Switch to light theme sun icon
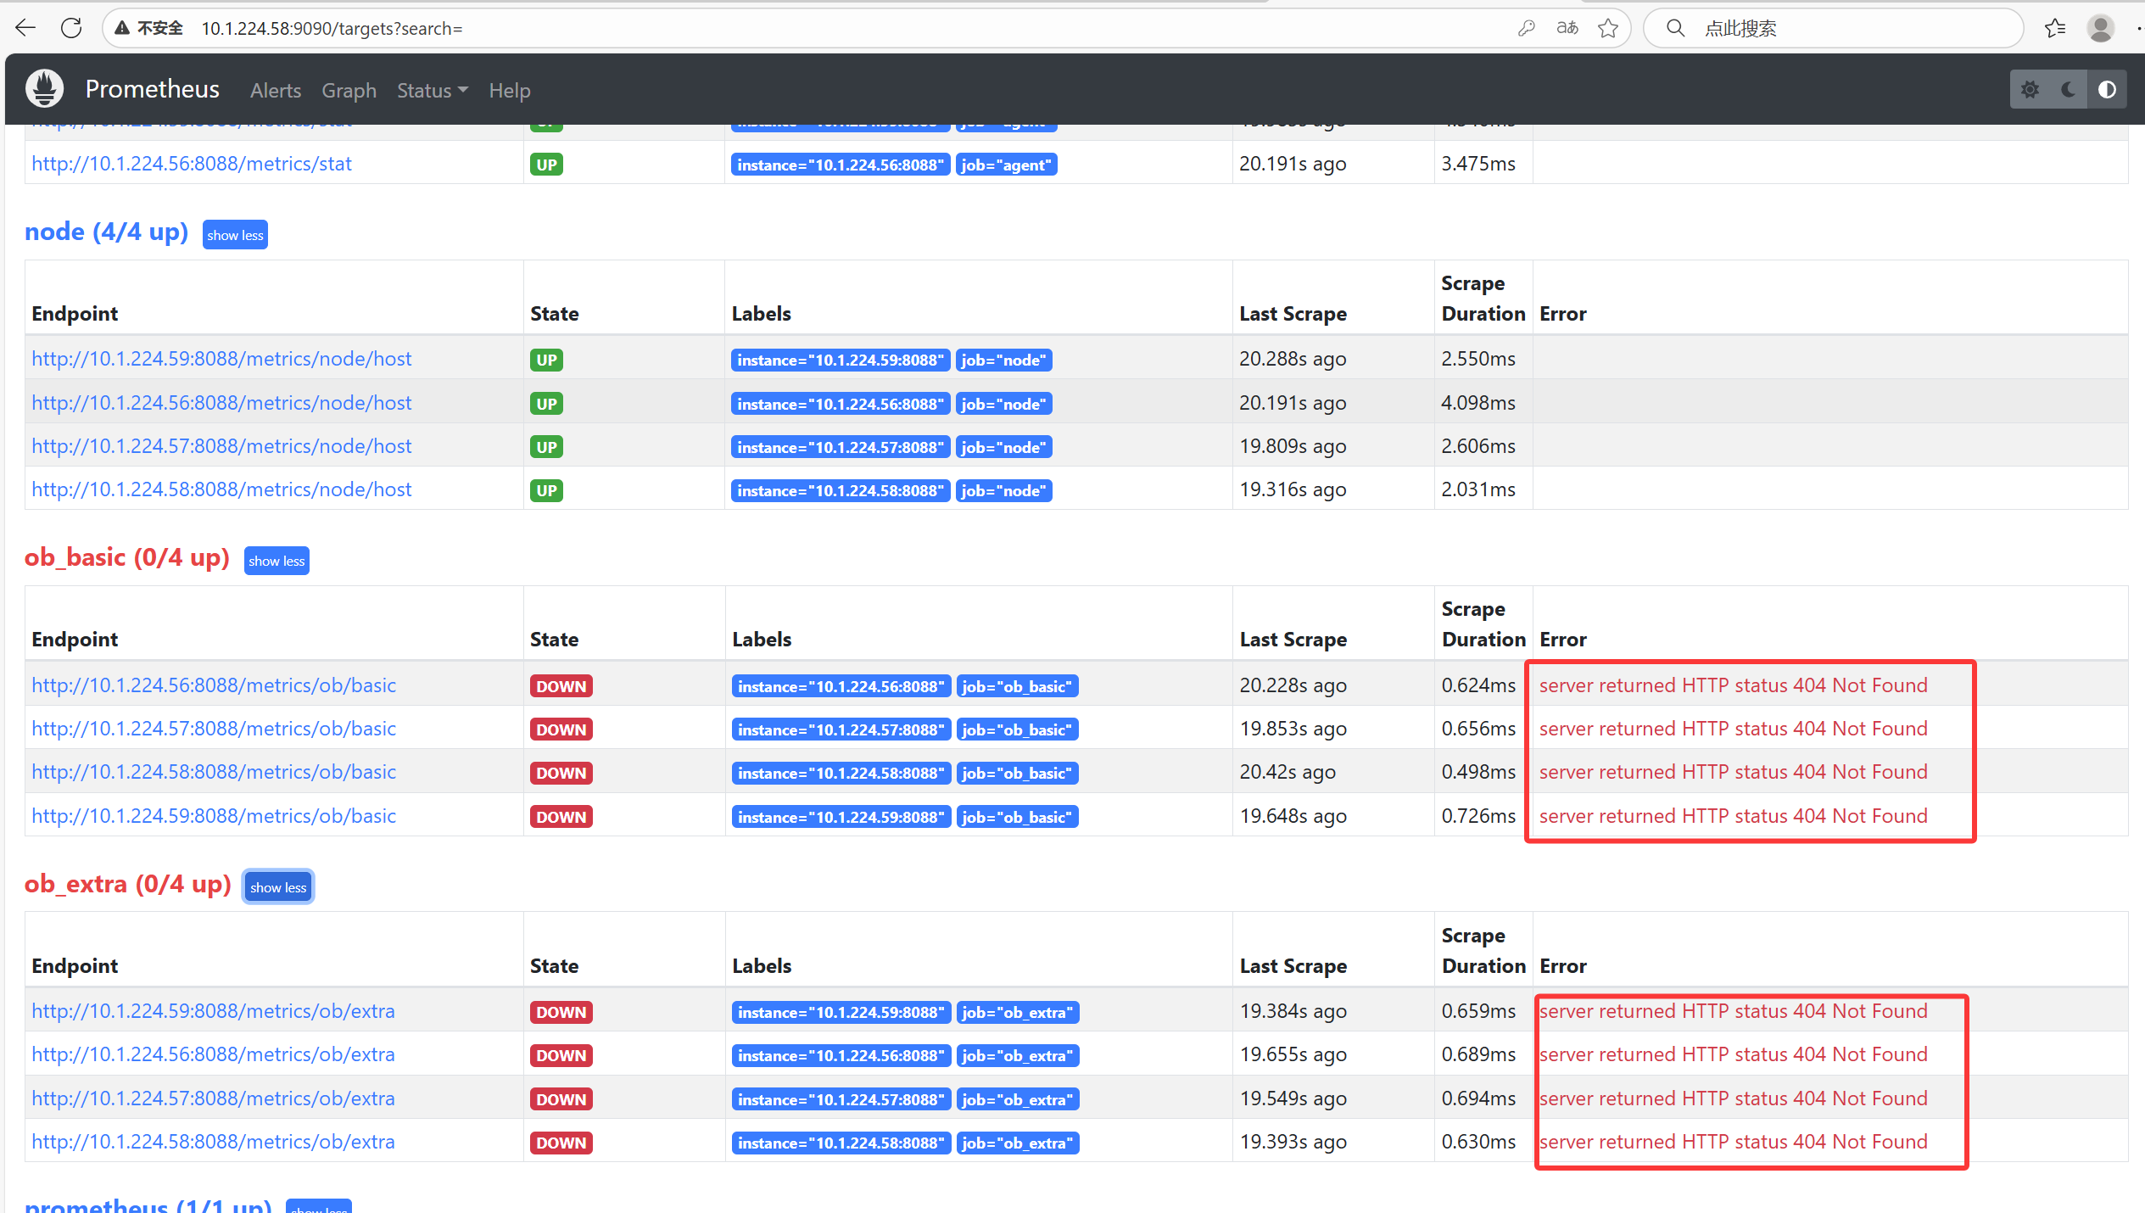The width and height of the screenshot is (2145, 1213). [x=2030, y=90]
